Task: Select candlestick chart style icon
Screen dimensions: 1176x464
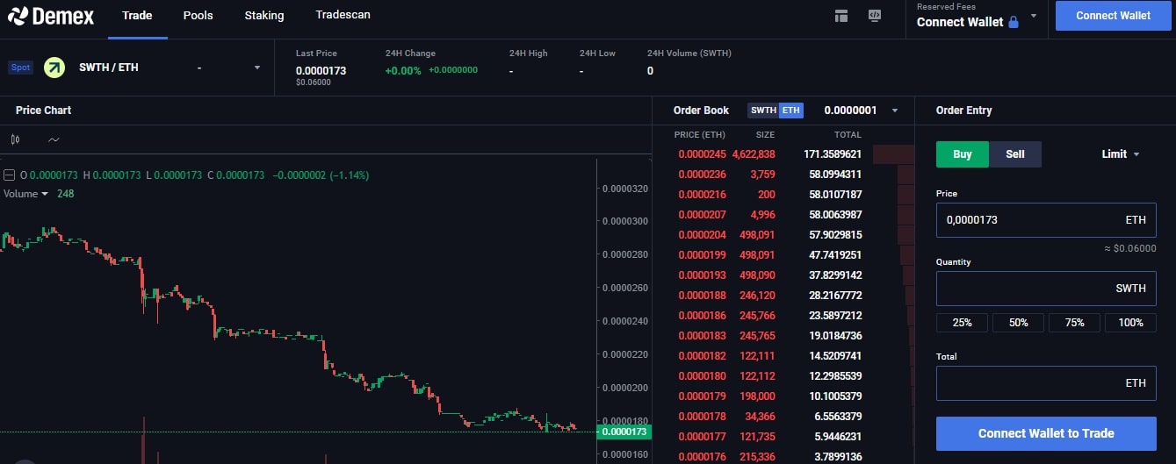Action: pos(16,139)
